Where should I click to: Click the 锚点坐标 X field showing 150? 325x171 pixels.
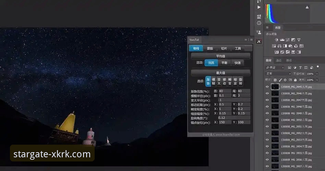tap(225, 122)
